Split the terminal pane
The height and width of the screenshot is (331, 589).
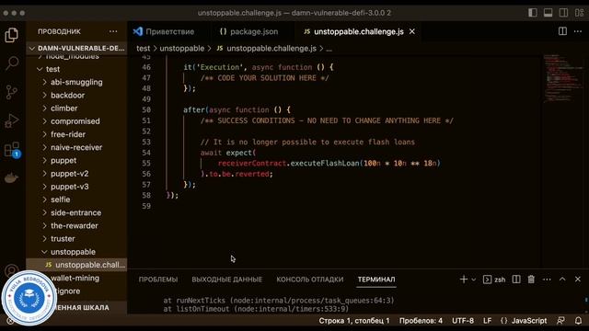coord(516,280)
